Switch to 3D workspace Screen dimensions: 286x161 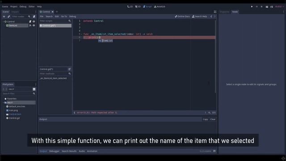138,7
